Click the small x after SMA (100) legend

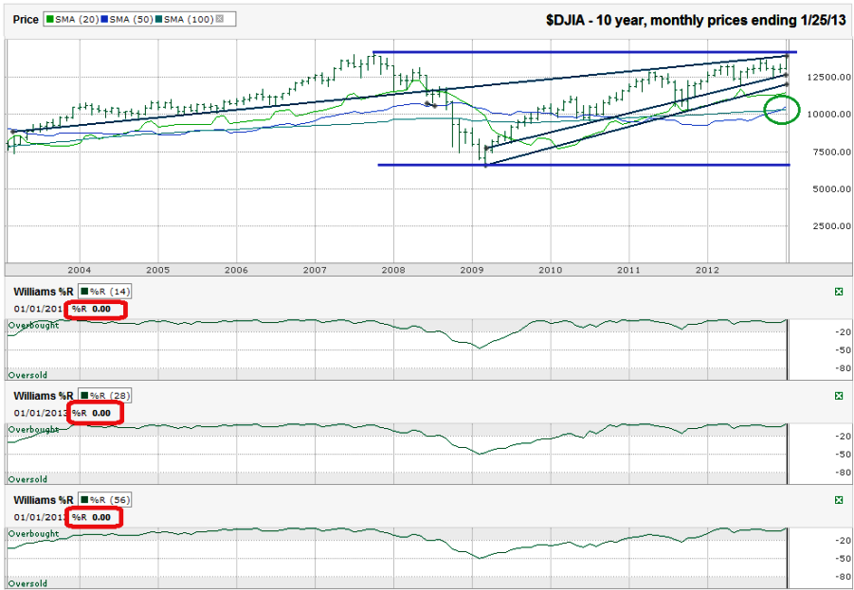pos(220,19)
